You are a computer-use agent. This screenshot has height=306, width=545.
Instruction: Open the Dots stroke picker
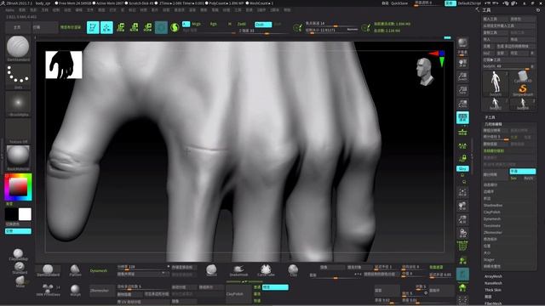(18, 76)
